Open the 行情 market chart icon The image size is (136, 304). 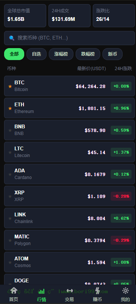click(41, 291)
